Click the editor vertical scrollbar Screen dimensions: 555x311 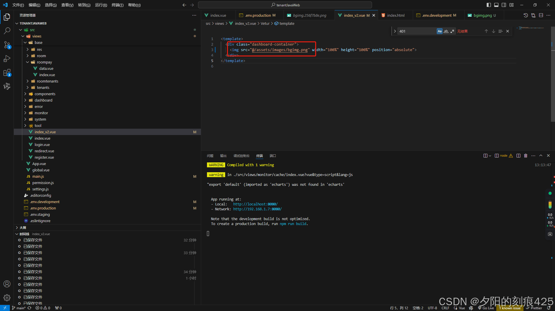pyautogui.click(x=552, y=87)
